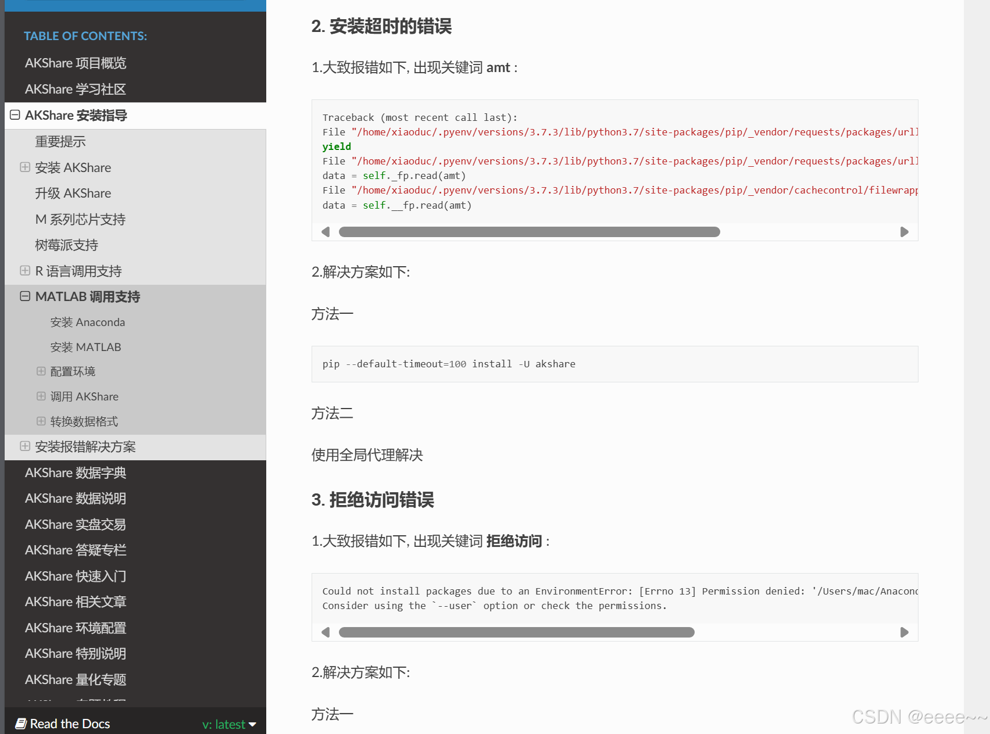This screenshot has width=990, height=734.
Task: Open AKShare 数据字典 in the sidebar
Action: (76, 472)
